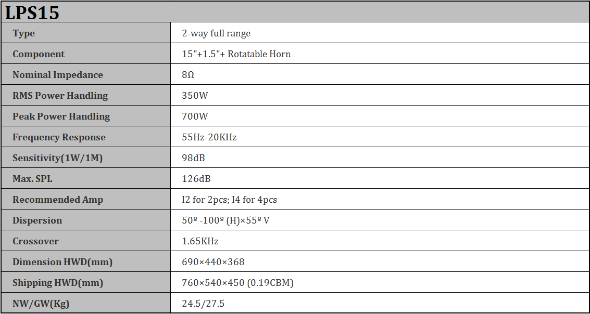Select the Component label cell

[39, 54]
